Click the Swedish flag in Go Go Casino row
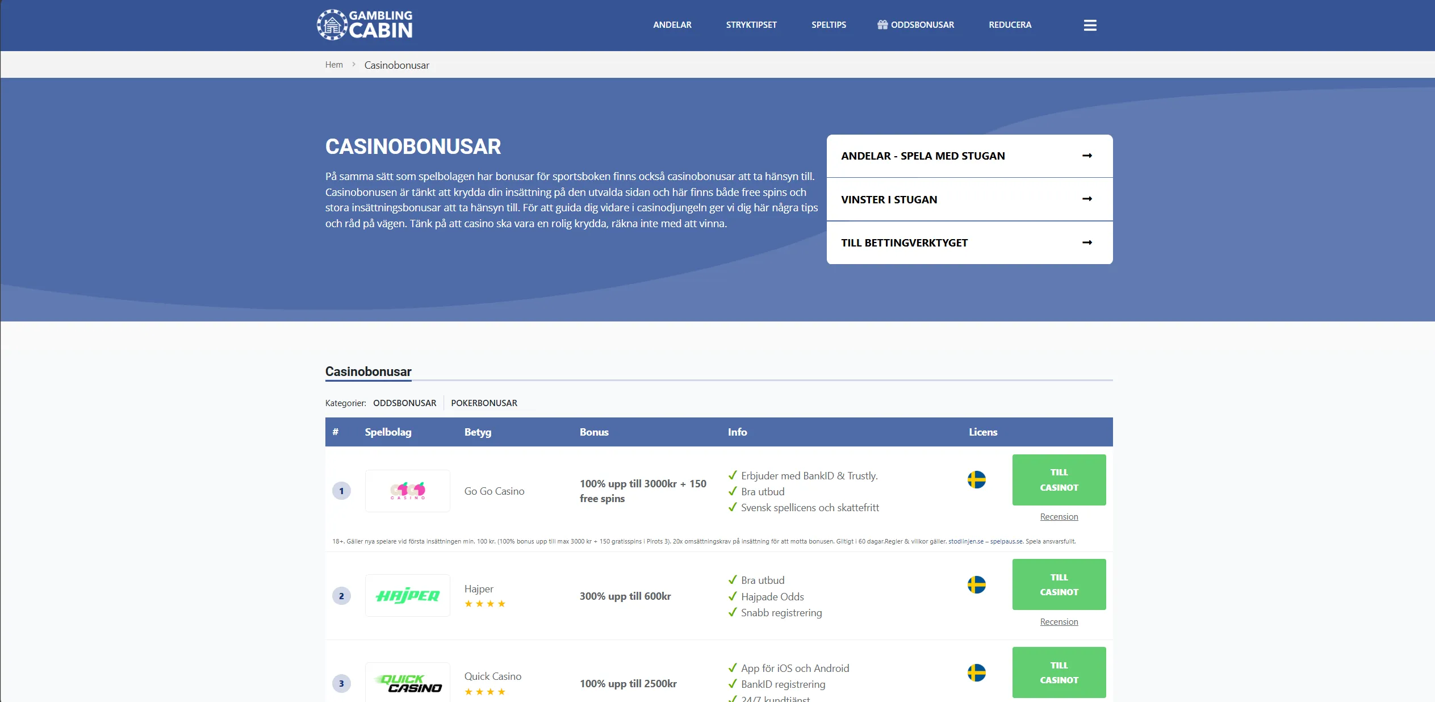 point(976,479)
